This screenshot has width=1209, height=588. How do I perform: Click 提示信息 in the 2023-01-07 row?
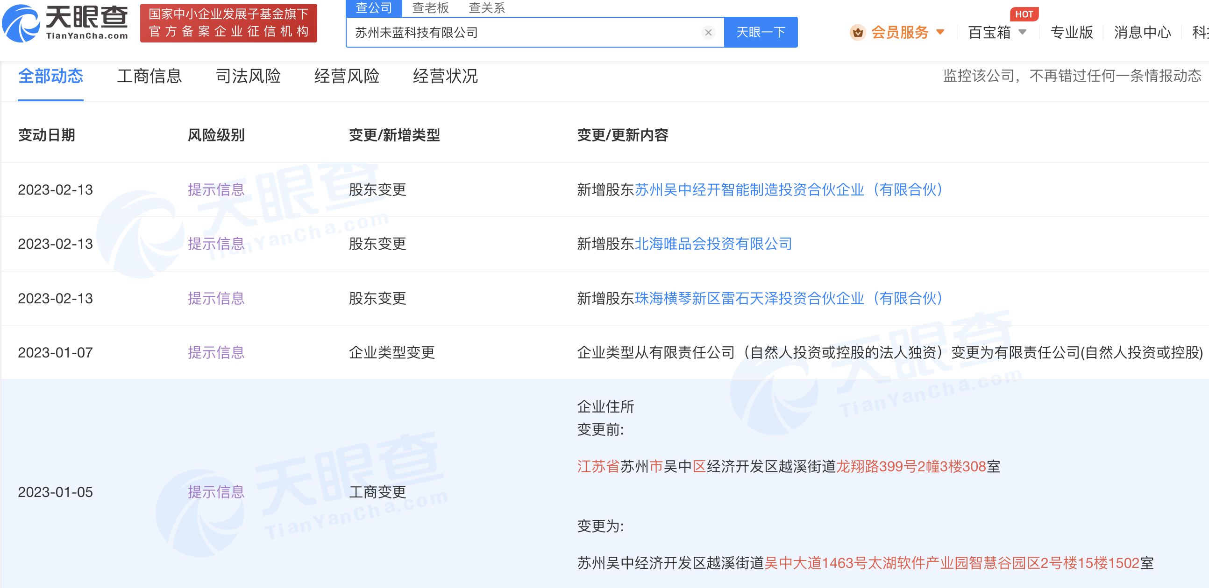coord(216,353)
